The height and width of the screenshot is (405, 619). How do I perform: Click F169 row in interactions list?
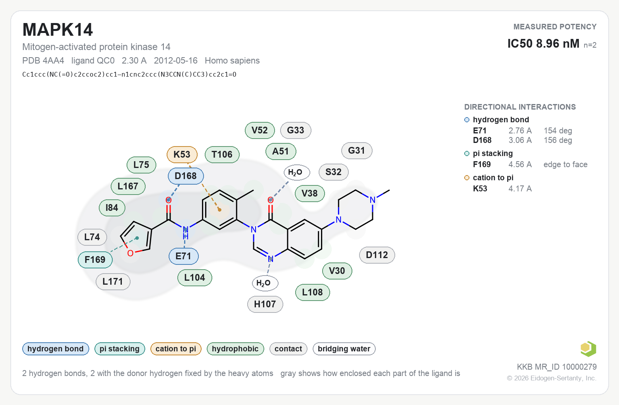530,164
